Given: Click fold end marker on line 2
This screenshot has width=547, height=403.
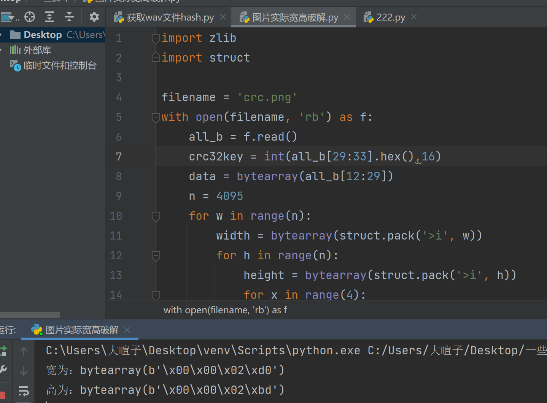Looking at the screenshot, I should coord(156,58).
